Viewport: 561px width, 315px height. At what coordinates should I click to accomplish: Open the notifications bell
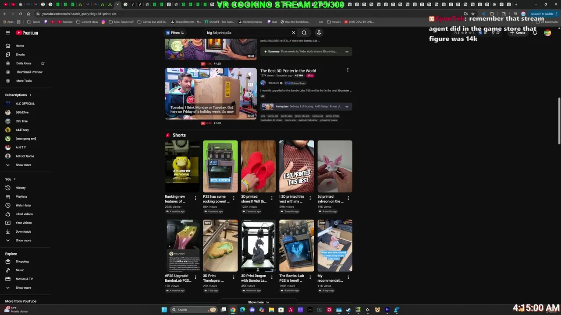point(535,33)
